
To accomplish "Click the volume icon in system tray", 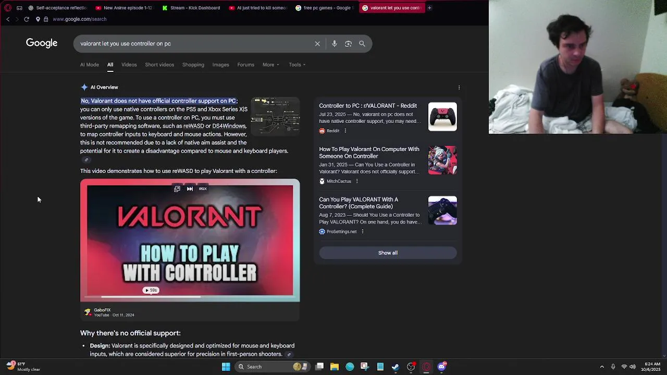I will pos(634,367).
